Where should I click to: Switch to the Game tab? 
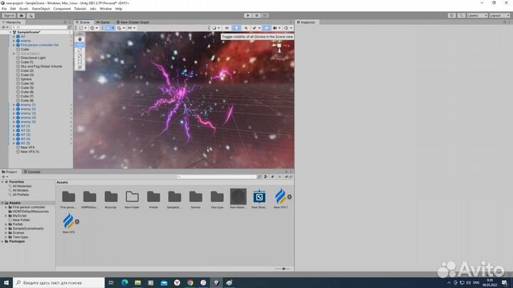tap(103, 22)
